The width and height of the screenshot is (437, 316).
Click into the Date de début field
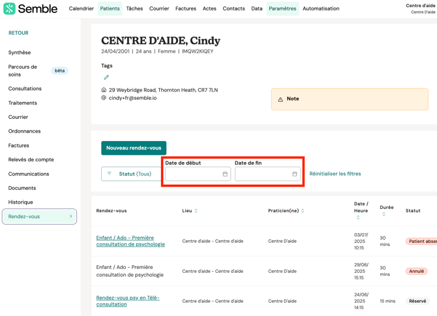(193, 174)
